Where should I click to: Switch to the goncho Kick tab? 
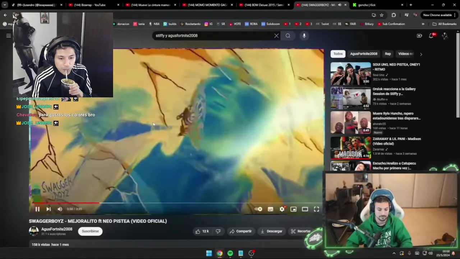377,5
